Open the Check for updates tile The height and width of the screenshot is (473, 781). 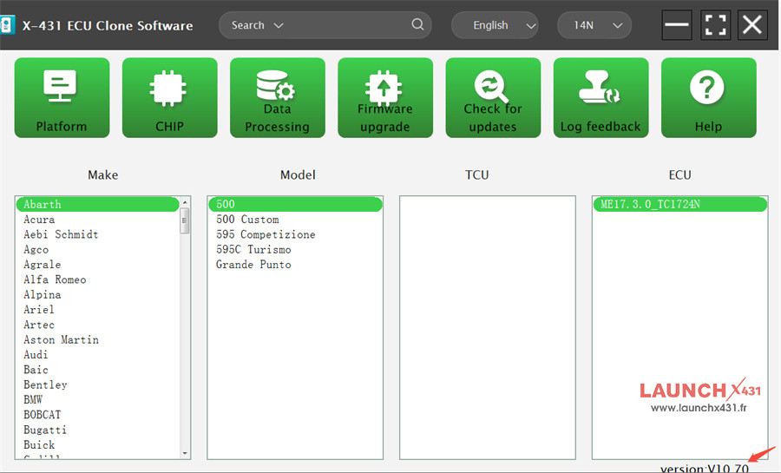493,97
